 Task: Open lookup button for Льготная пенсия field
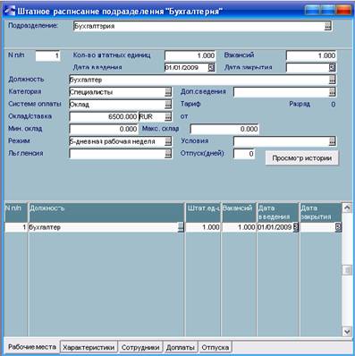[168, 154]
